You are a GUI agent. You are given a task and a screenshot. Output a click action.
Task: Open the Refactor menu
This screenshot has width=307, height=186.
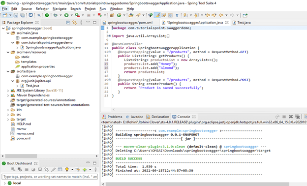(42, 9)
